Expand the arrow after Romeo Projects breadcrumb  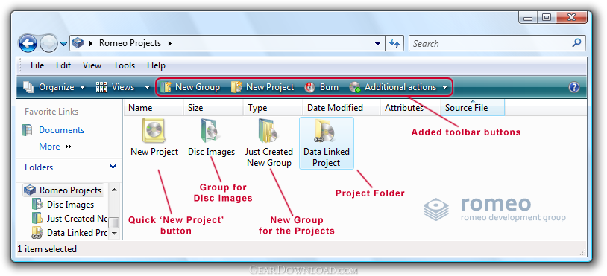(169, 43)
